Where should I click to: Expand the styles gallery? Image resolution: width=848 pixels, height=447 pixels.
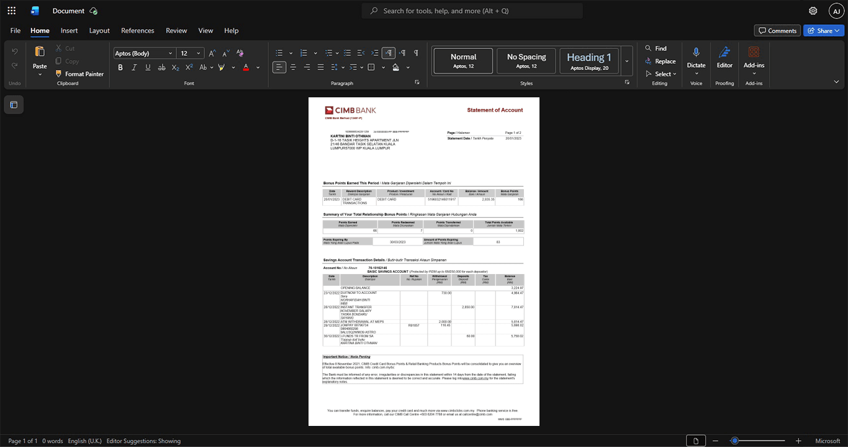627,61
